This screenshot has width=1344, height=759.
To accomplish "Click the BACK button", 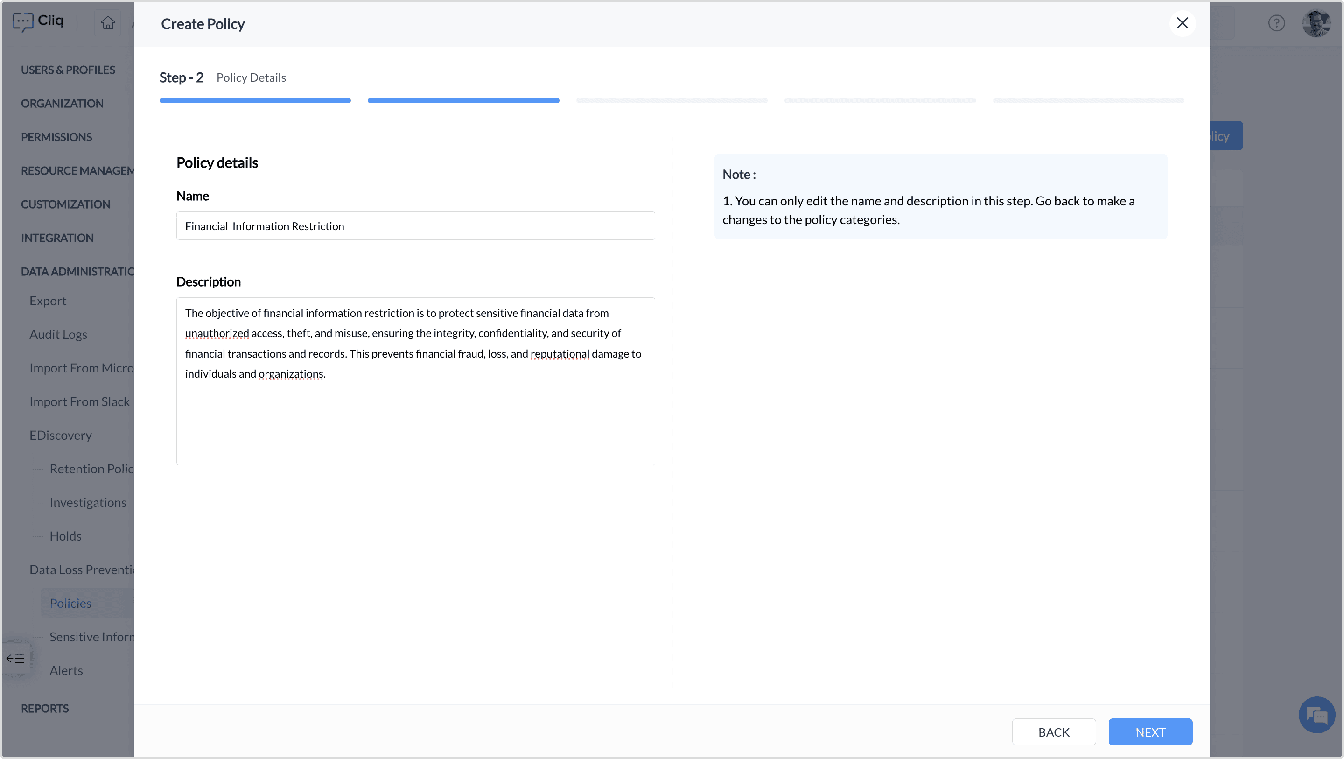I will 1053,732.
